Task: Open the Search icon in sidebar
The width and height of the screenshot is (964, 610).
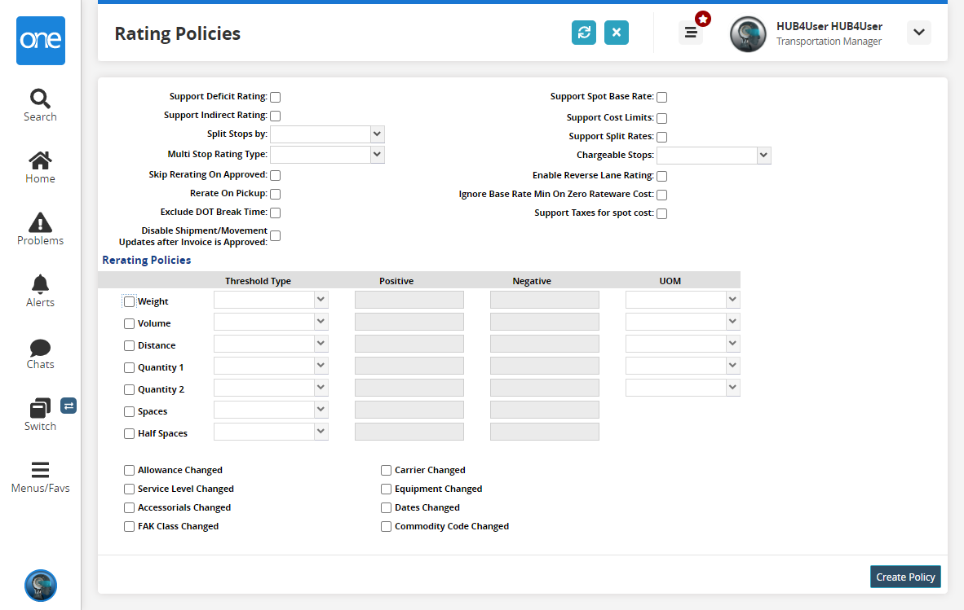Action: [x=40, y=99]
